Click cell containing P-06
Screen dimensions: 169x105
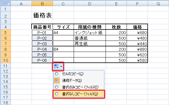42,60
